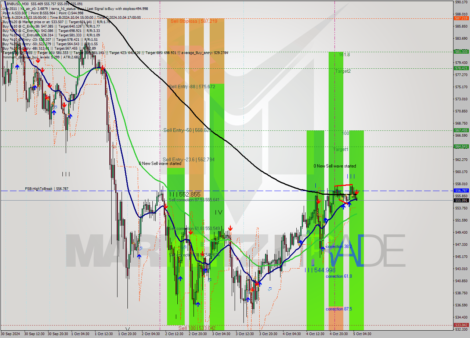Click the '30 Sep 2024' time axis label
Image resolution: width=470 pixels, height=338 pixels.
click(10, 334)
